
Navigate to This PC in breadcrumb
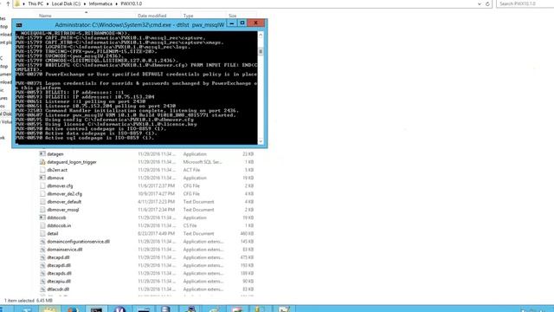pos(35,3)
